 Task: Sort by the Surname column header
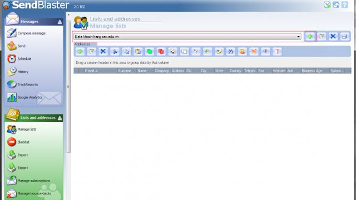click(127, 71)
